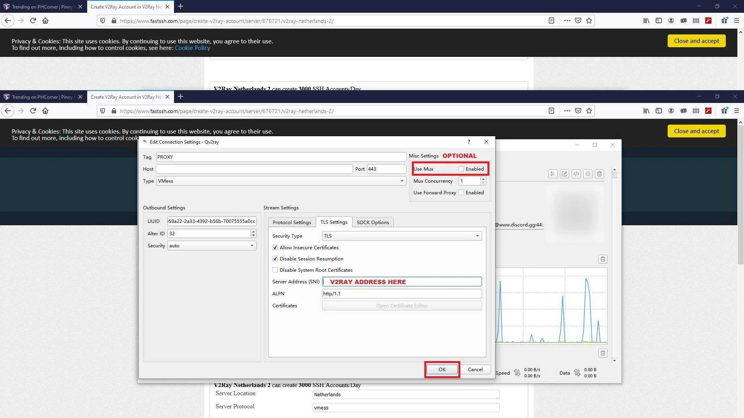The height and width of the screenshot is (418, 744).
Task: Decrease Mux Concurrency with the down arrow
Action: (483, 183)
